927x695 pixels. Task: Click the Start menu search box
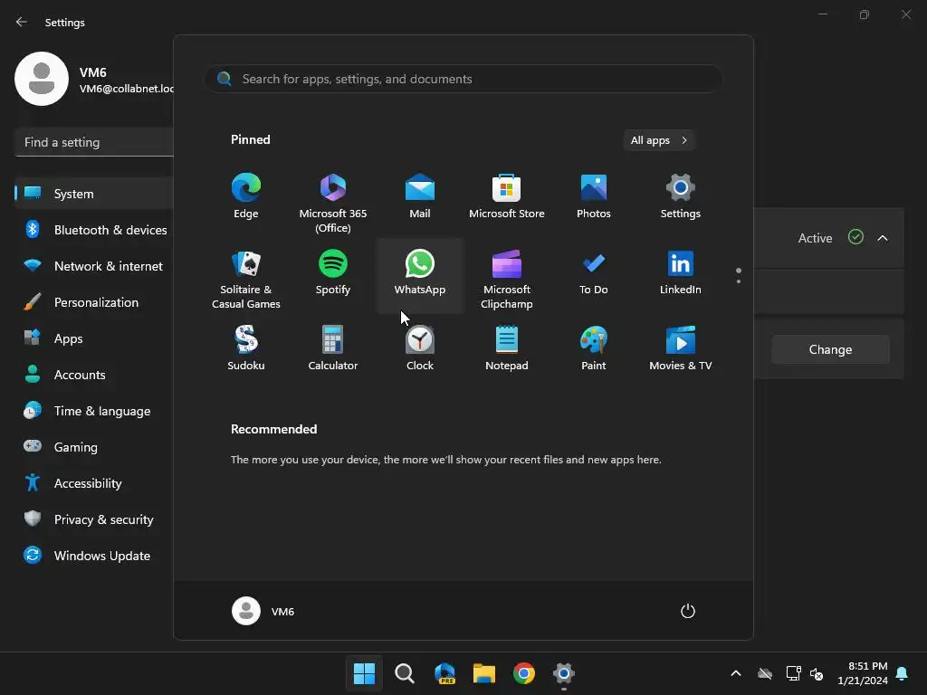[463, 79]
